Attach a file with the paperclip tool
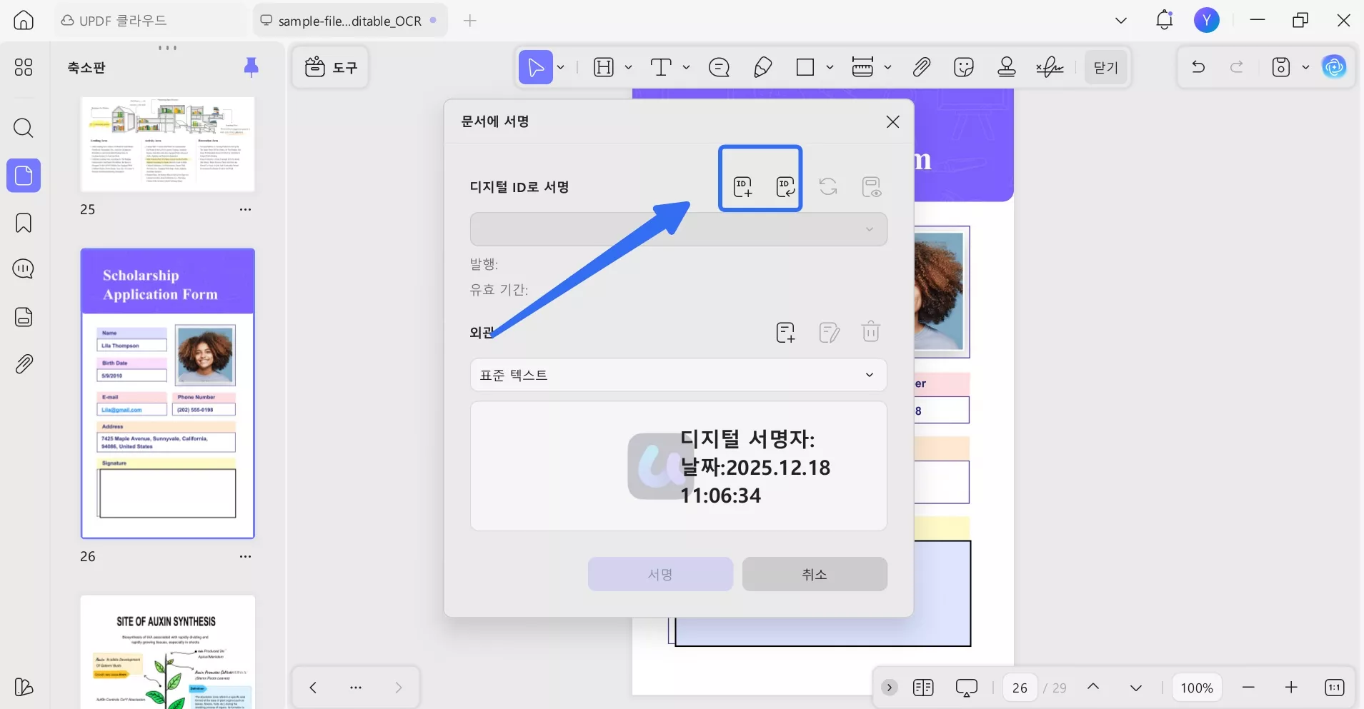The image size is (1364, 709). click(x=921, y=66)
